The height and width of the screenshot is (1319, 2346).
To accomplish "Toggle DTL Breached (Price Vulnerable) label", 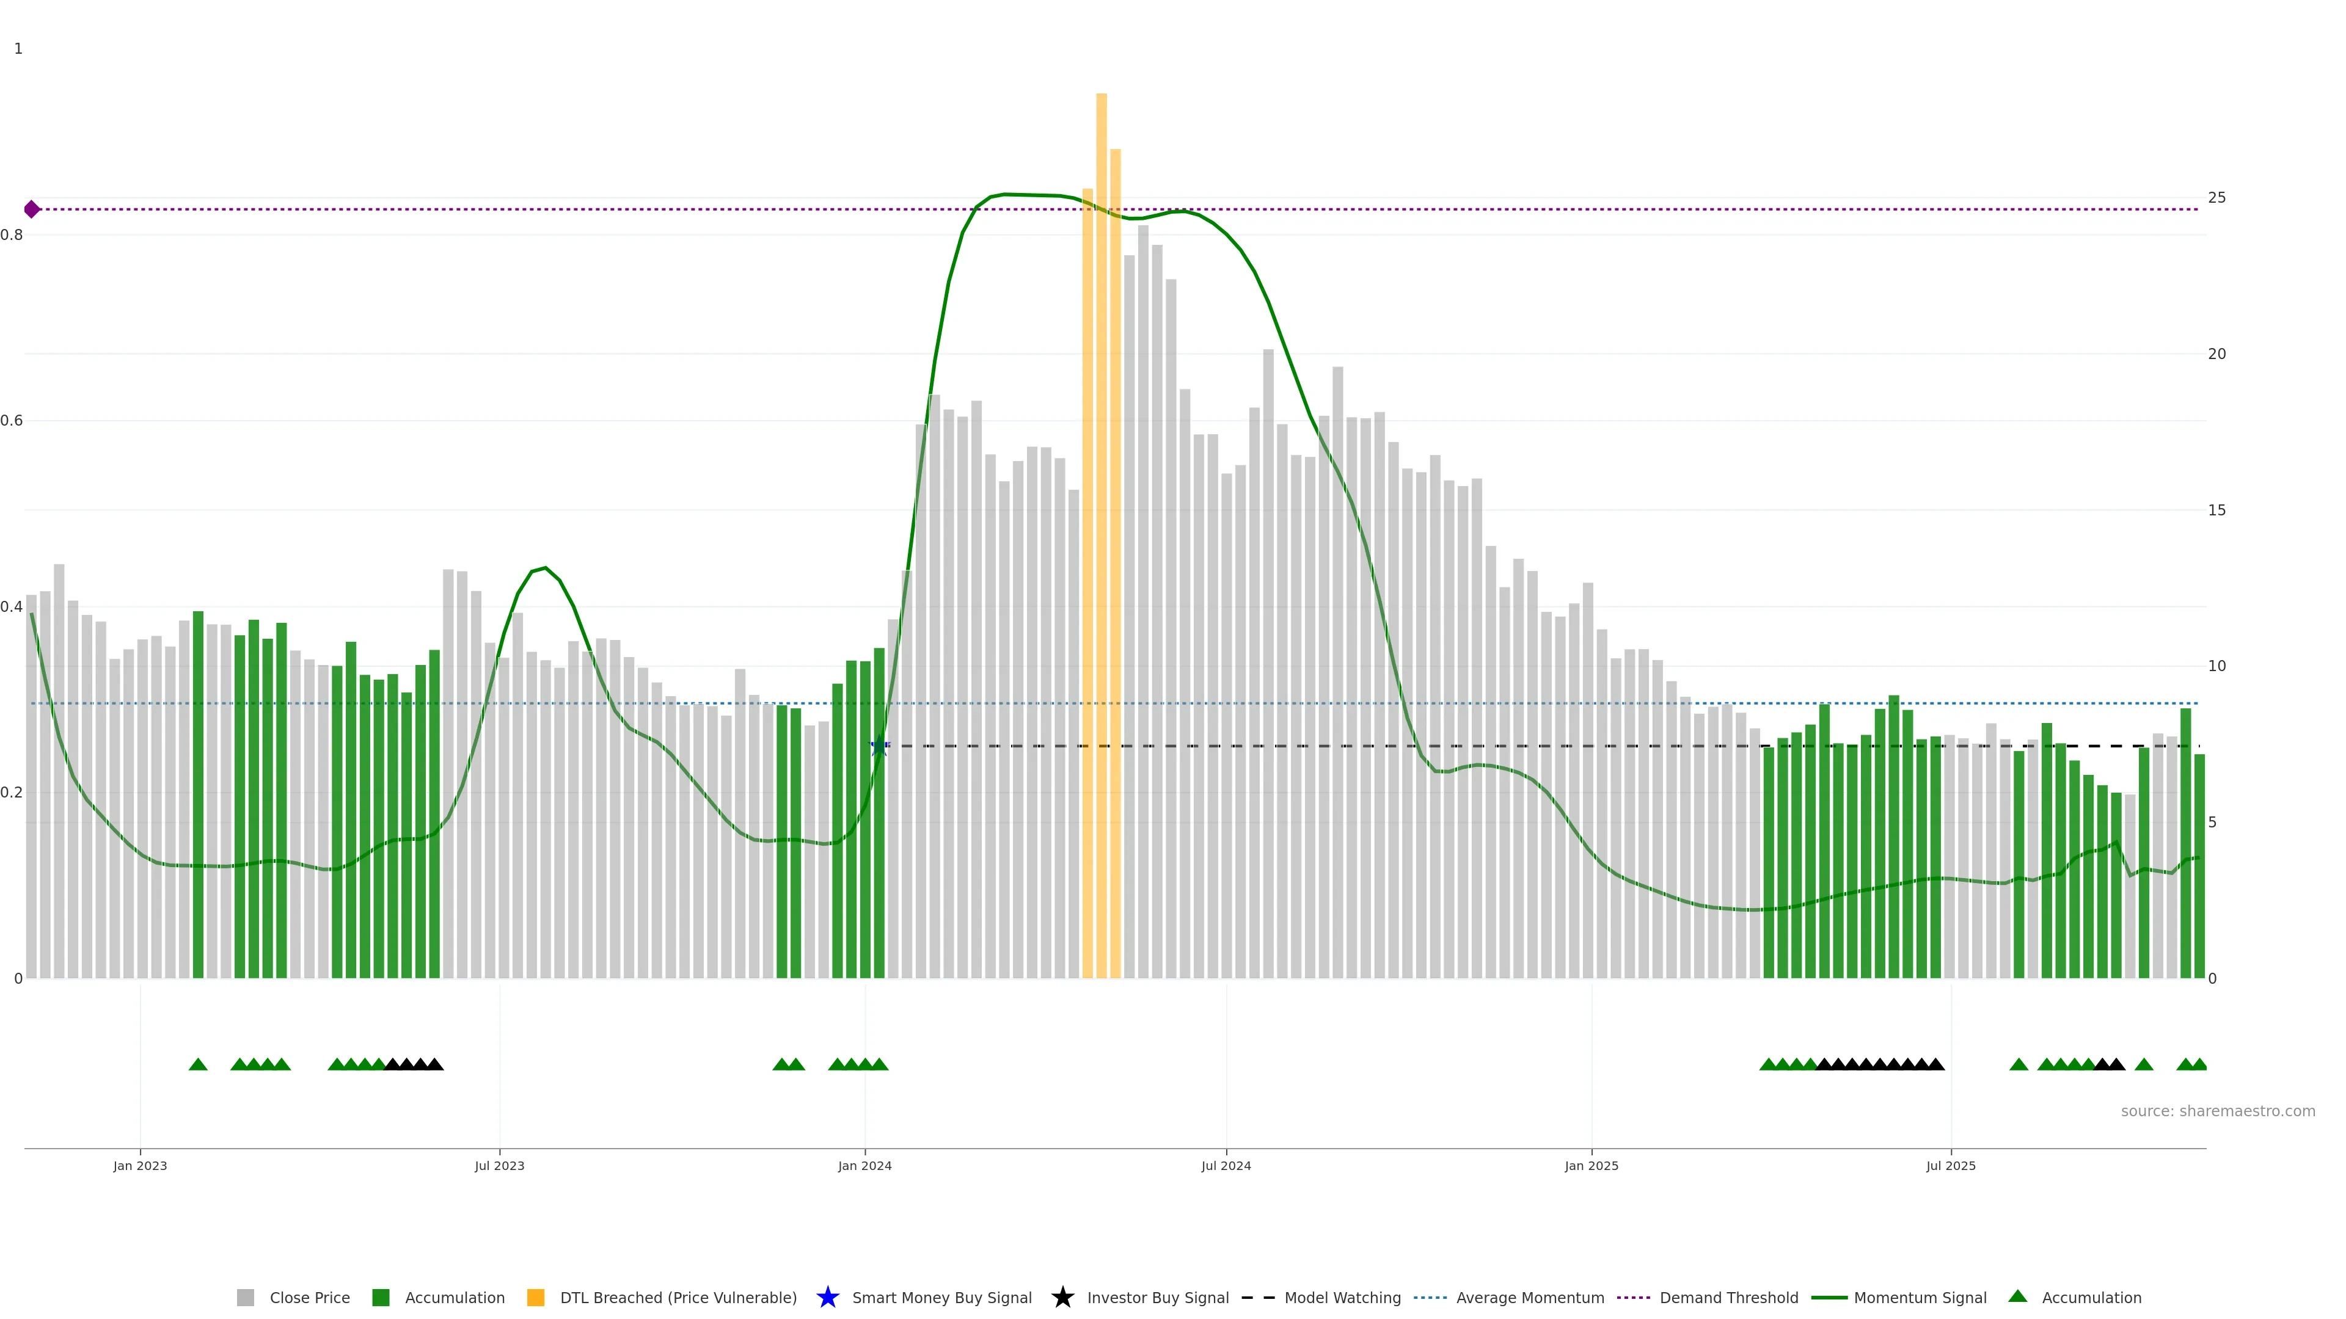I will click(678, 1297).
